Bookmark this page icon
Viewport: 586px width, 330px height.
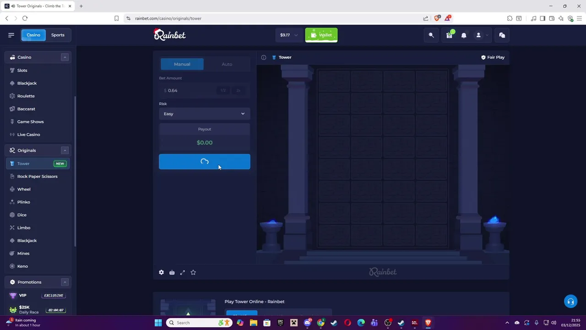click(x=116, y=18)
